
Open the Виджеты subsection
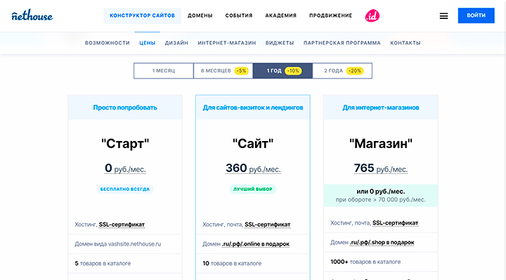[x=280, y=43]
